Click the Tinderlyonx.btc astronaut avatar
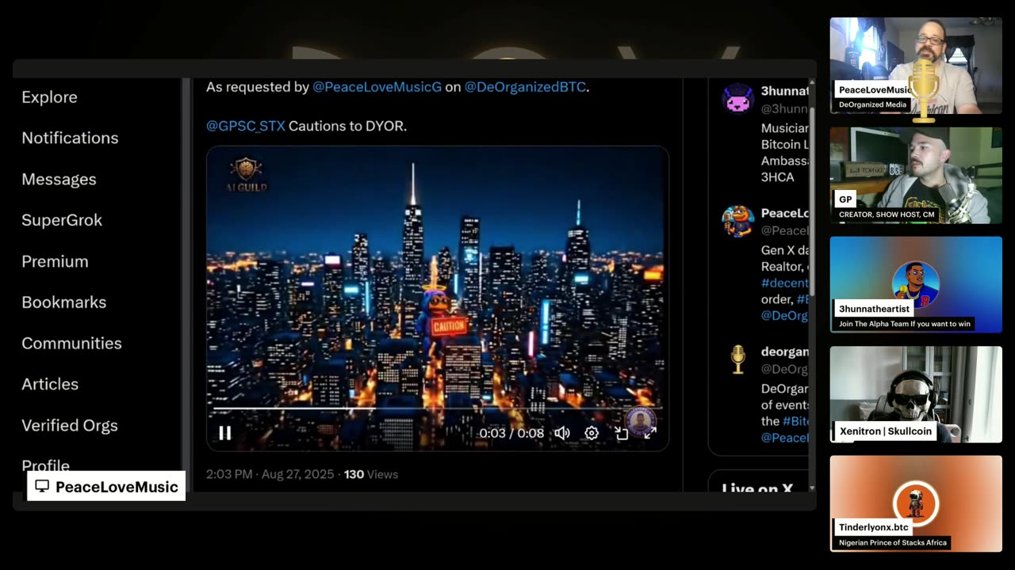This screenshot has width=1015, height=570. pos(916,503)
